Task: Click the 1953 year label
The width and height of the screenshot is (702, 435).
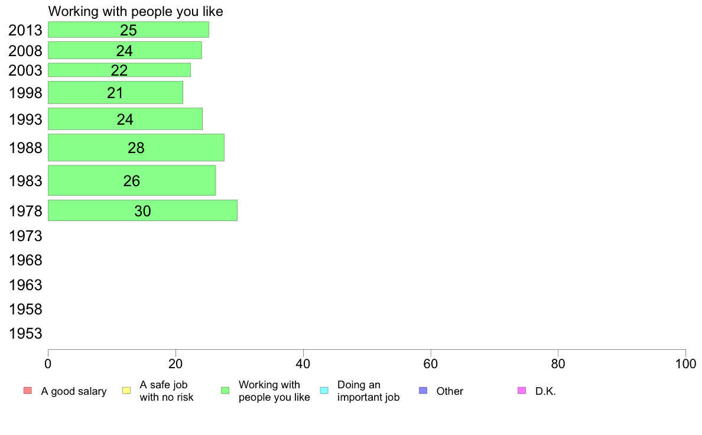Action: (25, 333)
